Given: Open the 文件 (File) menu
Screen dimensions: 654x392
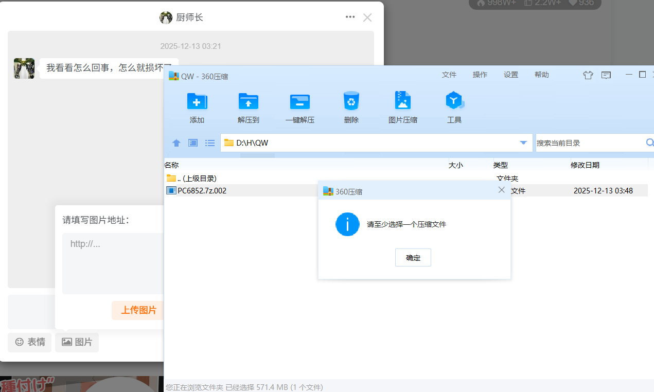Looking at the screenshot, I should pyautogui.click(x=449, y=75).
